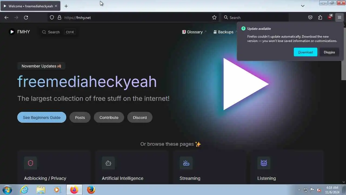Click See Beginners Guide button
346x195 pixels.
42,118
